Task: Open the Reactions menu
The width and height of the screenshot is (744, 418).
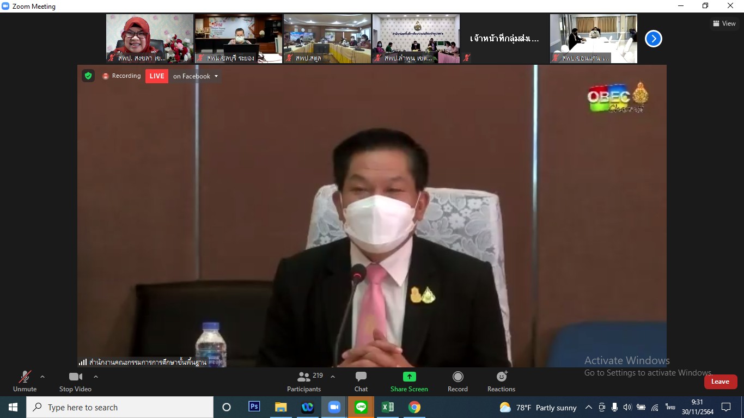Action: (x=502, y=382)
